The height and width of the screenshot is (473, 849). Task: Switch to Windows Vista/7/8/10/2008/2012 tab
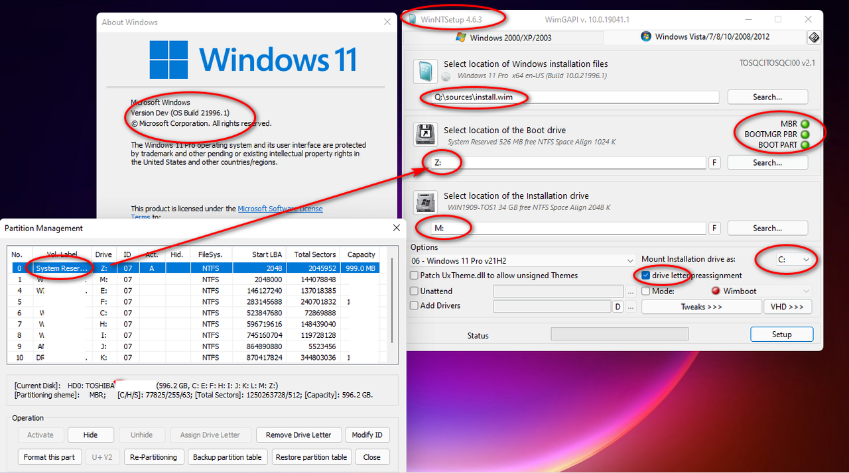[705, 37]
